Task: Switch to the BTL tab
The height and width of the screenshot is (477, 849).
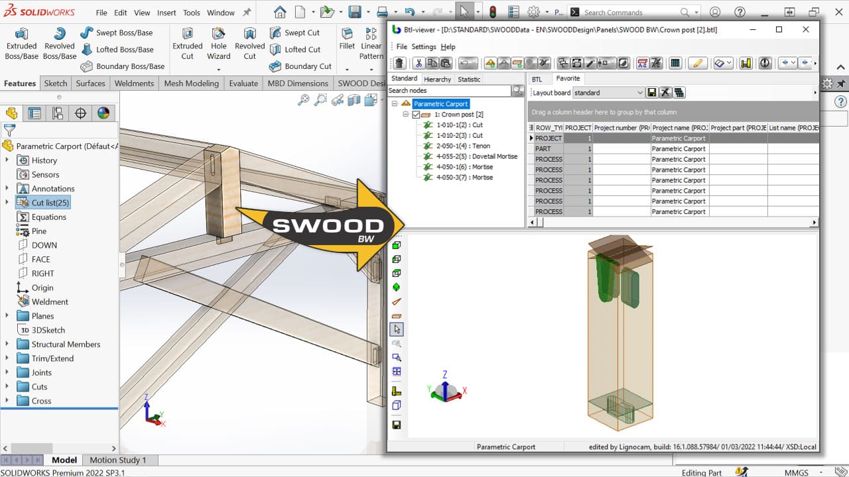Action: pyautogui.click(x=537, y=79)
